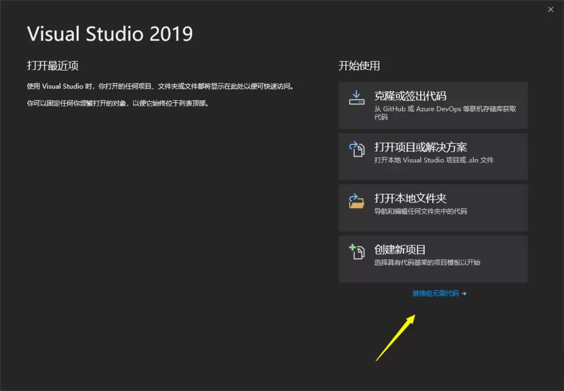Viewport: 564px width, 391px height.
Task: Click the blue arrow after "继续但无需代码"
Action: (464, 293)
